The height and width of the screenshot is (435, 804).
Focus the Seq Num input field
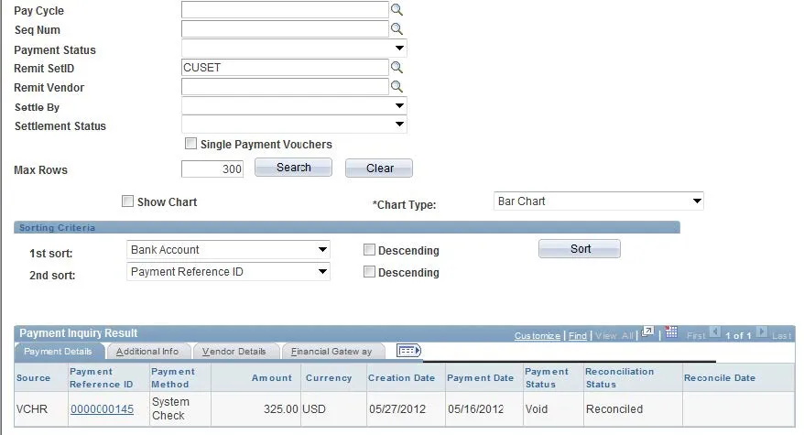click(x=285, y=28)
